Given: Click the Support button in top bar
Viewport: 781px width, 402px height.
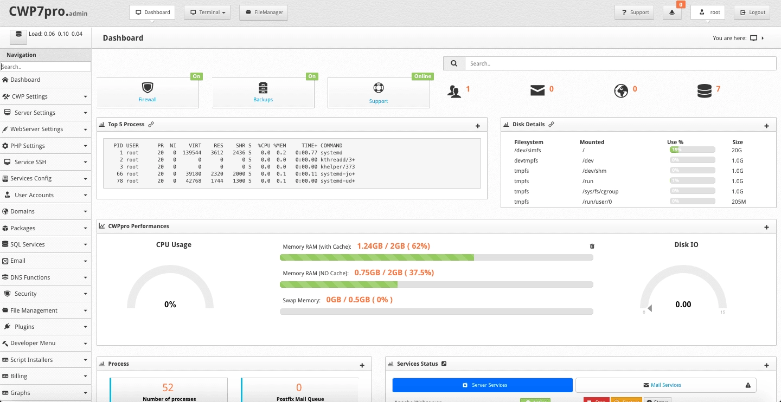Looking at the screenshot, I should (635, 12).
